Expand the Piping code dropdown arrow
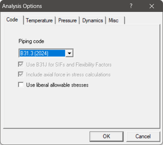The width and height of the screenshot is (163, 145). 69,53
